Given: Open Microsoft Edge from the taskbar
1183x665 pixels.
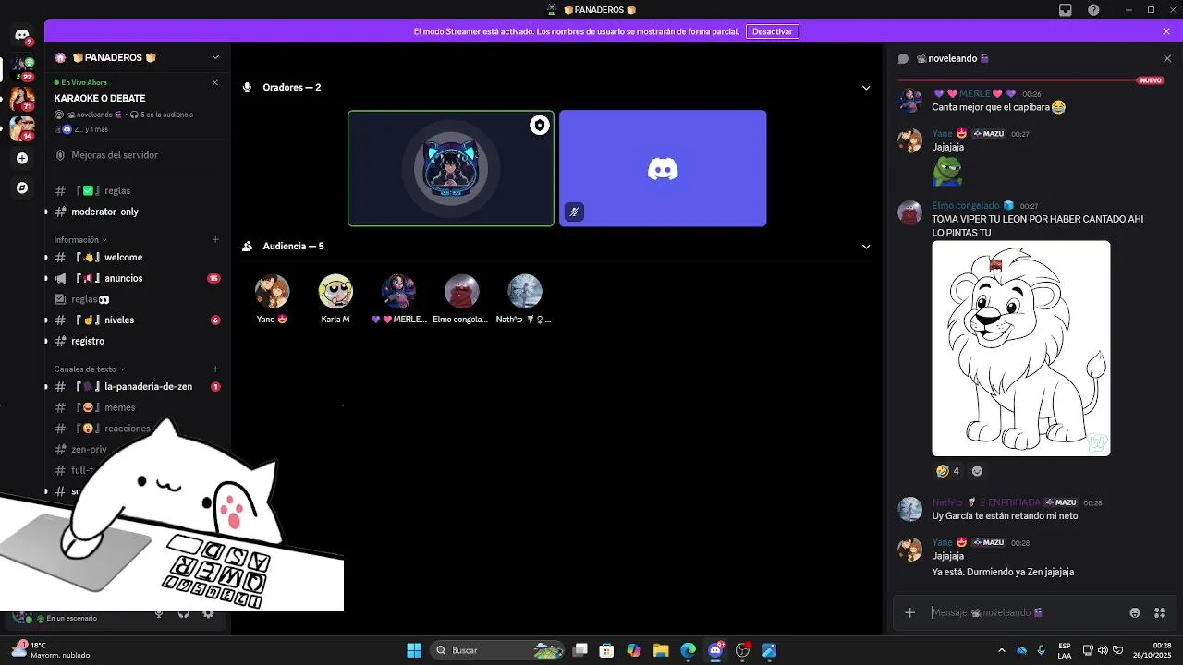Looking at the screenshot, I should tap(688, 650).
